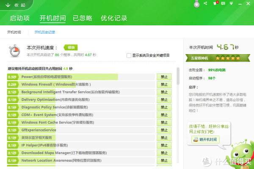This screenshot has width=254, height=169.
Task: Select the 开机时间 tab
Action: pyautogui.click(x=52, y=18)
